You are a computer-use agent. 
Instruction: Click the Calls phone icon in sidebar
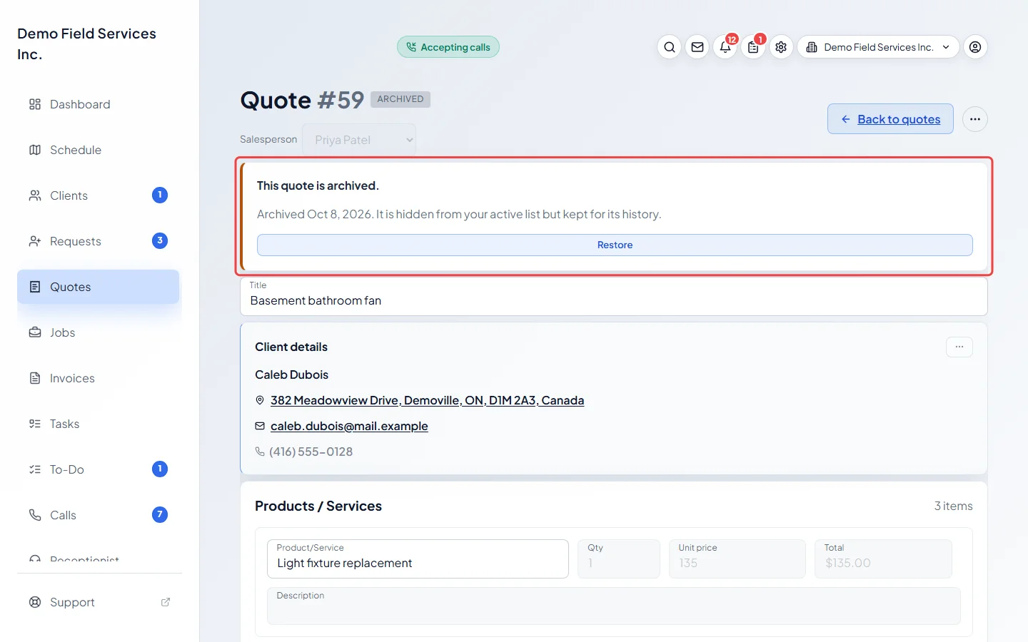[x=35, y=515]
